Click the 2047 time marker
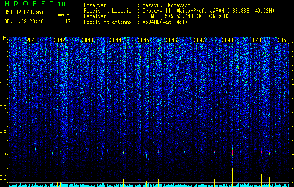The height and width of the screenshot is (187, 294). (200, 40)
